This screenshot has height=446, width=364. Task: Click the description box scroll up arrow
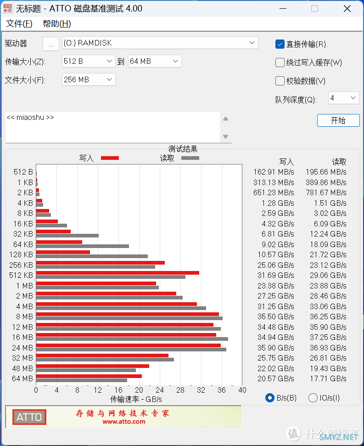pyautogui.click(x=226, y=119)
